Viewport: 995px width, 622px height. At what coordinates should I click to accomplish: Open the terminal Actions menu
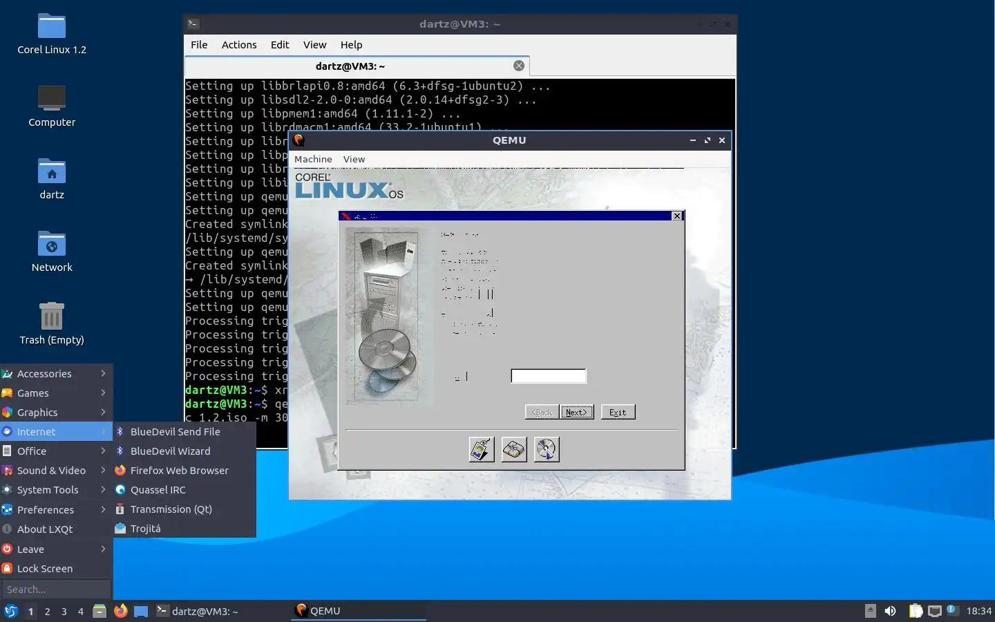coord(239,44)
